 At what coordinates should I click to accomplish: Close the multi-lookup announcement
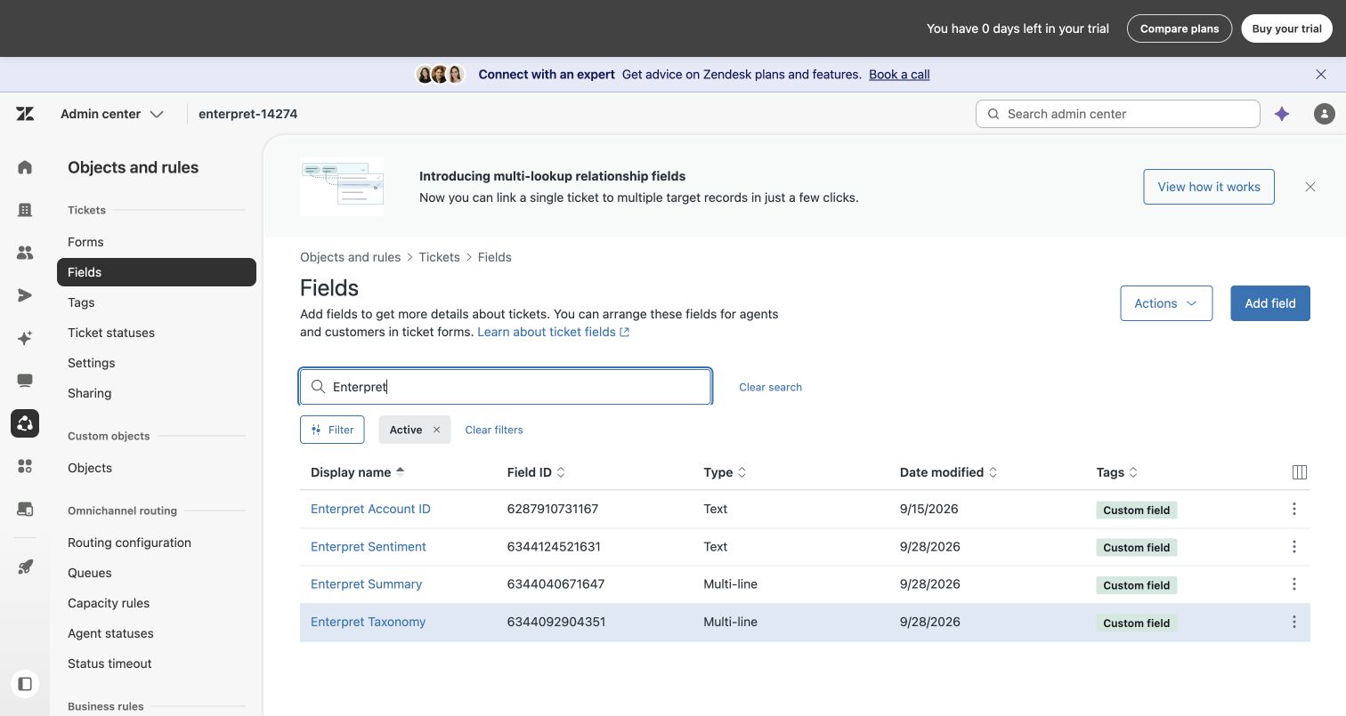[x=1310, y=187]
